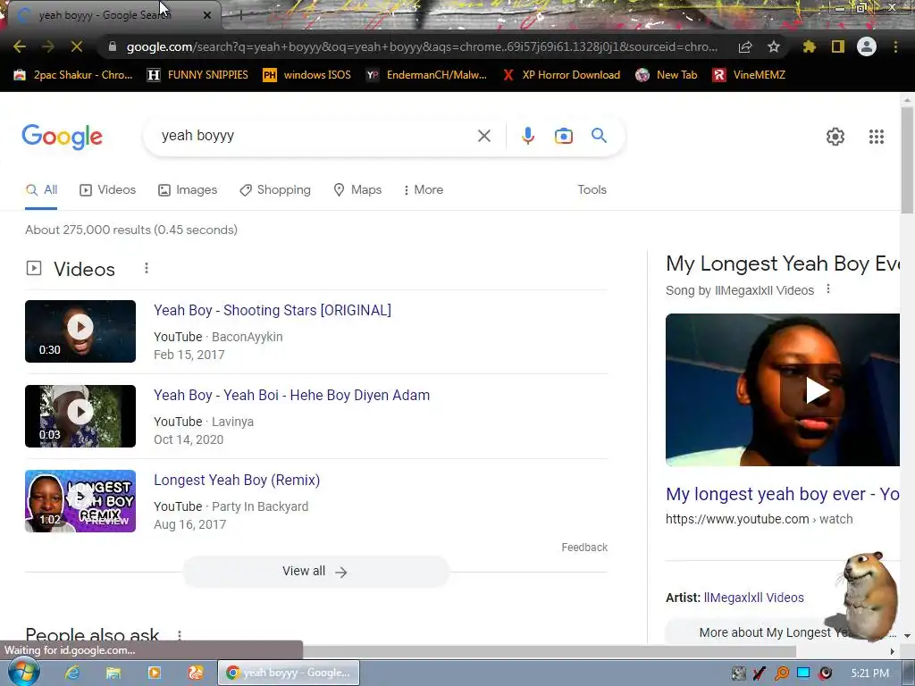Click the vertical page scrollbar
This screenshot has width=915, height=686.
click(x=907, y=160)
